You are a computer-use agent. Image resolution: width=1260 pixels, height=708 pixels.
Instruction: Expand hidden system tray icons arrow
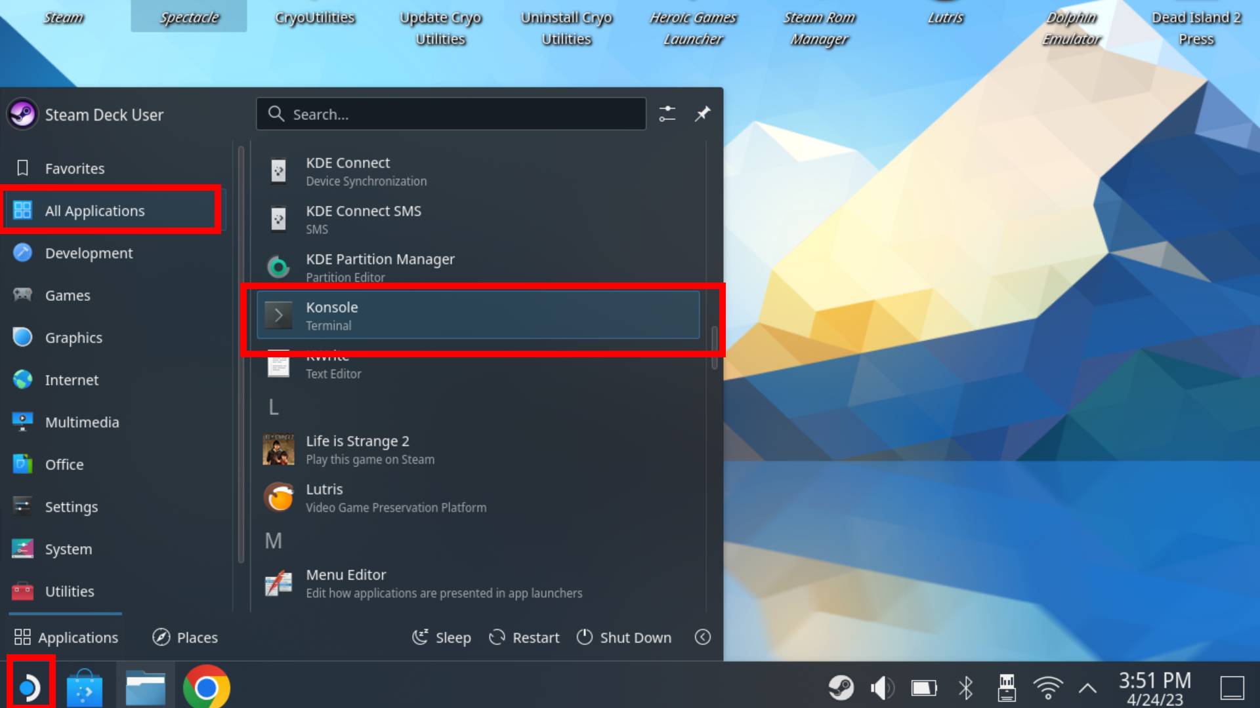[x=1087, y=688]
